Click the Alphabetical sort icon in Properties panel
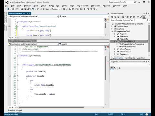This screenshot has width=155, height=116. [x=115, y=68]
